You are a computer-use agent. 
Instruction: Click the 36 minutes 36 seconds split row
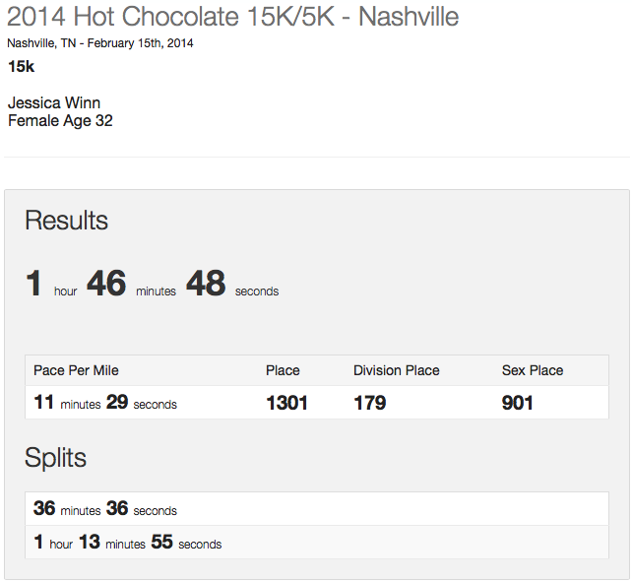[x=105, y=509]
